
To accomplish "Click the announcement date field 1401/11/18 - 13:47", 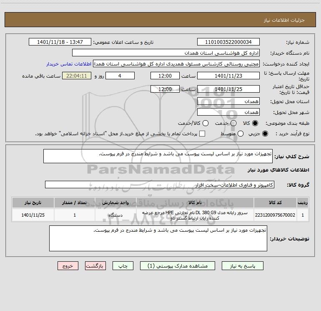I will pyautogui.click(x=60, y=42).
